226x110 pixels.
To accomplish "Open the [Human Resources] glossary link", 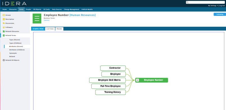I will pyautogui.click(x=82, y=15).
